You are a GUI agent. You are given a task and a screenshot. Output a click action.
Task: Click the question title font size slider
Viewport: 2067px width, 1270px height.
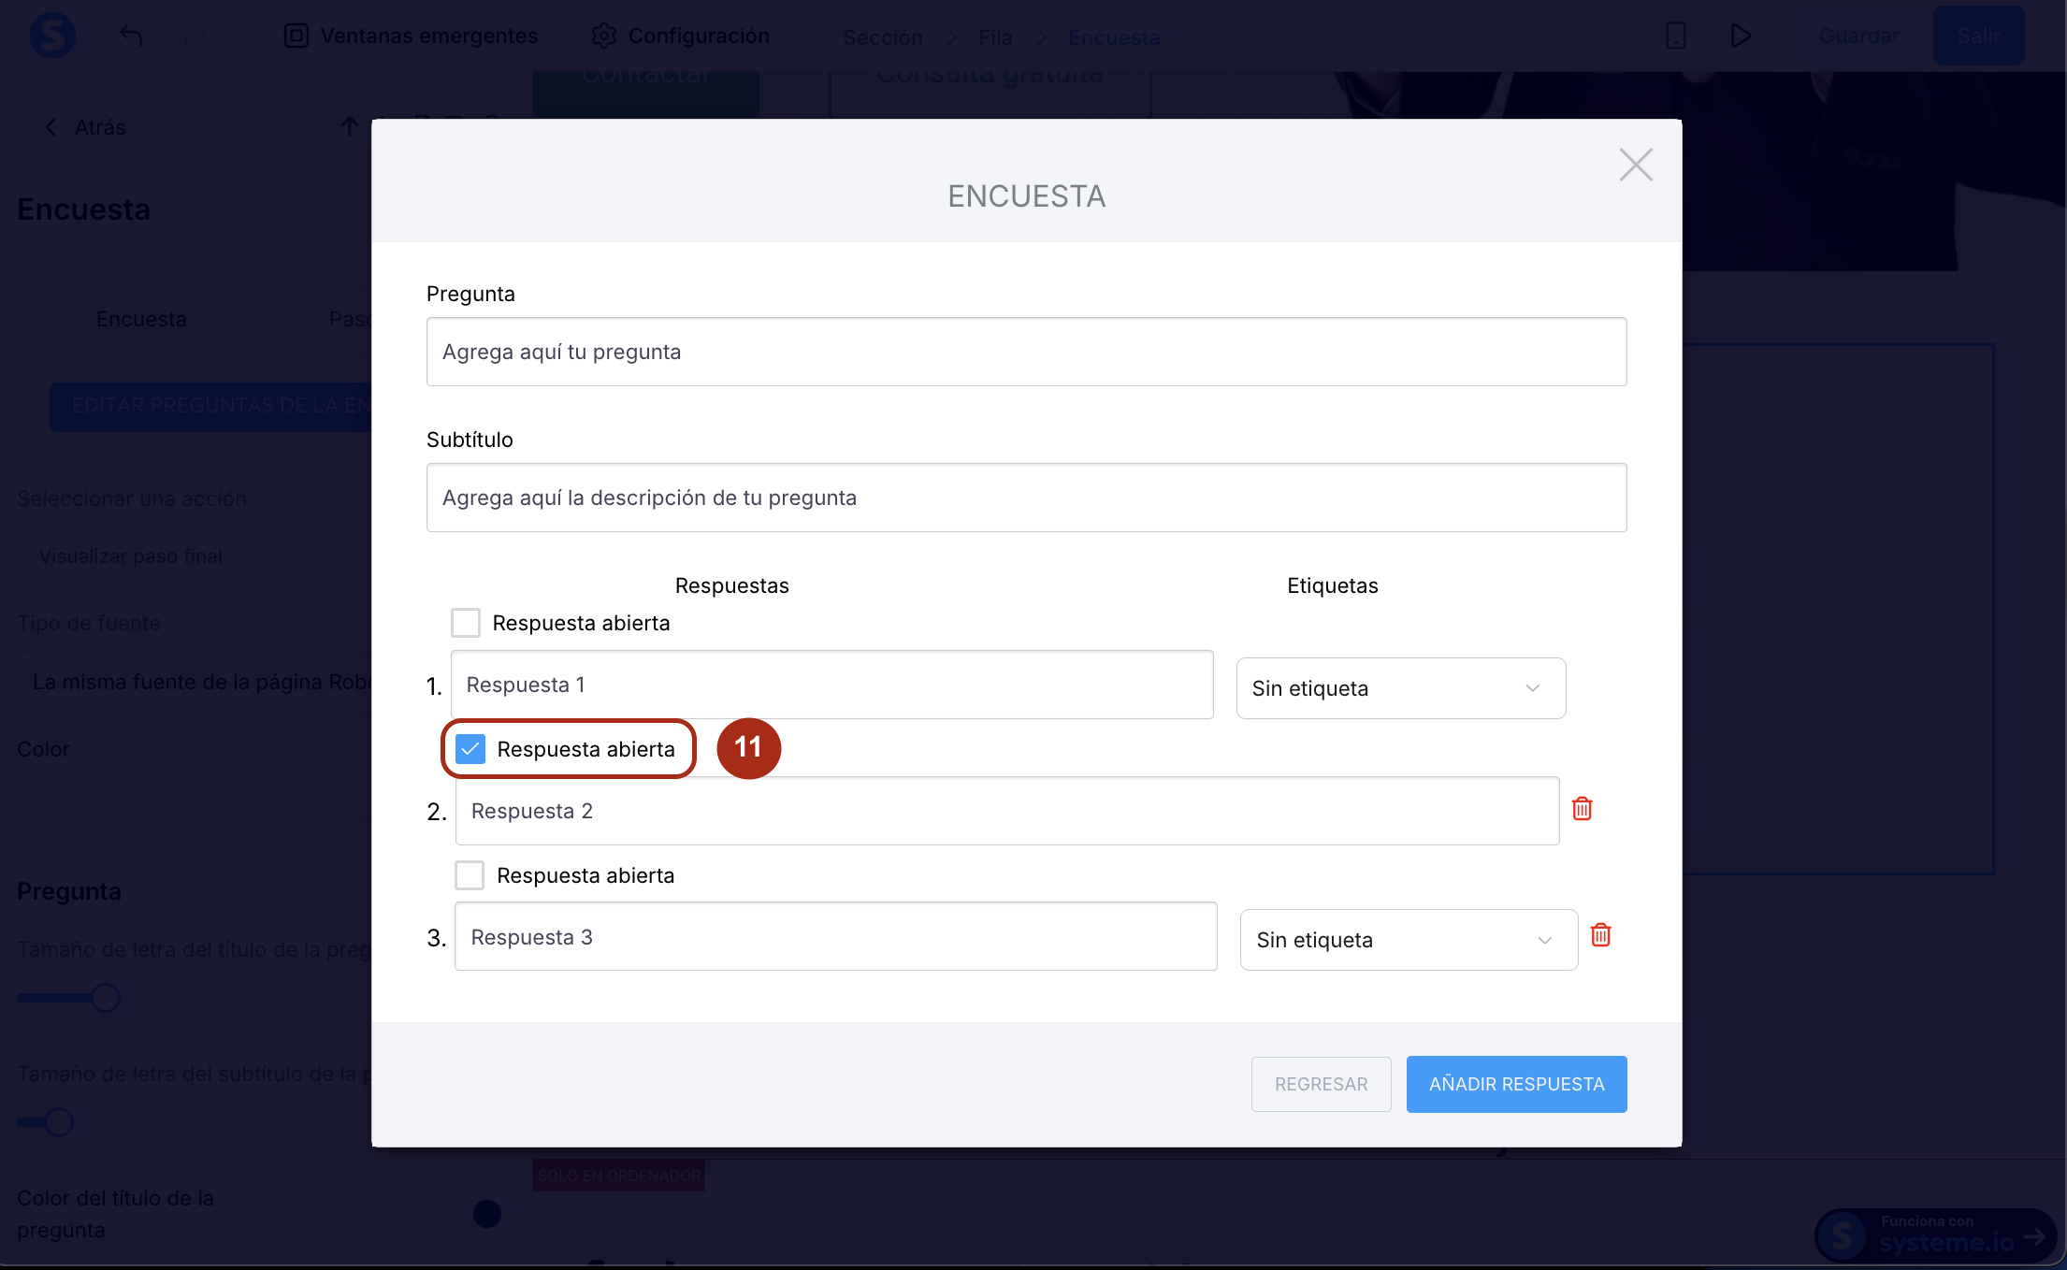click(x=105, y=998)
